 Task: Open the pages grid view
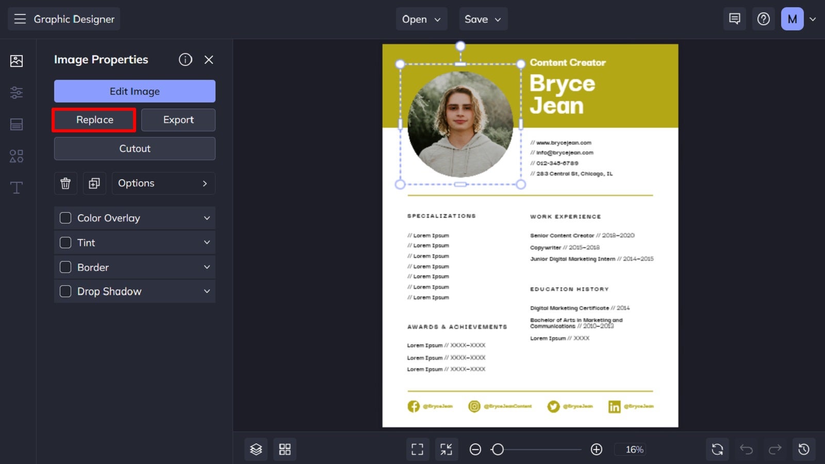click(x=285, y=449)
